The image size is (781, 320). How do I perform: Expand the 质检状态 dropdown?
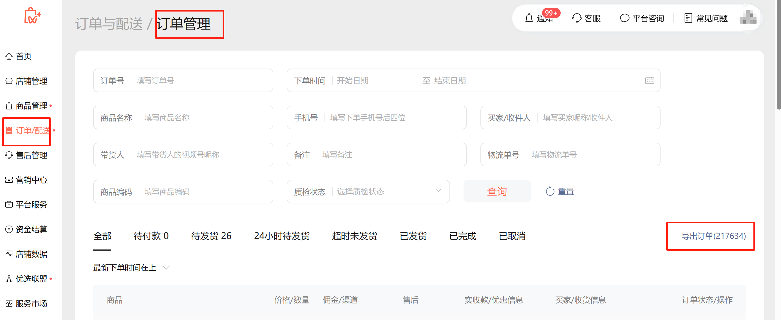coord(438,191)
